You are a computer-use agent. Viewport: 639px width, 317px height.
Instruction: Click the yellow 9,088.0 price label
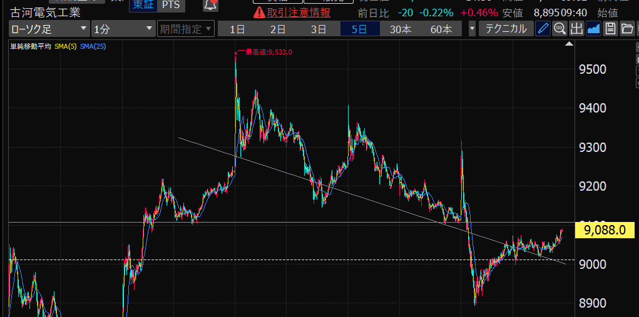[604, 230]
